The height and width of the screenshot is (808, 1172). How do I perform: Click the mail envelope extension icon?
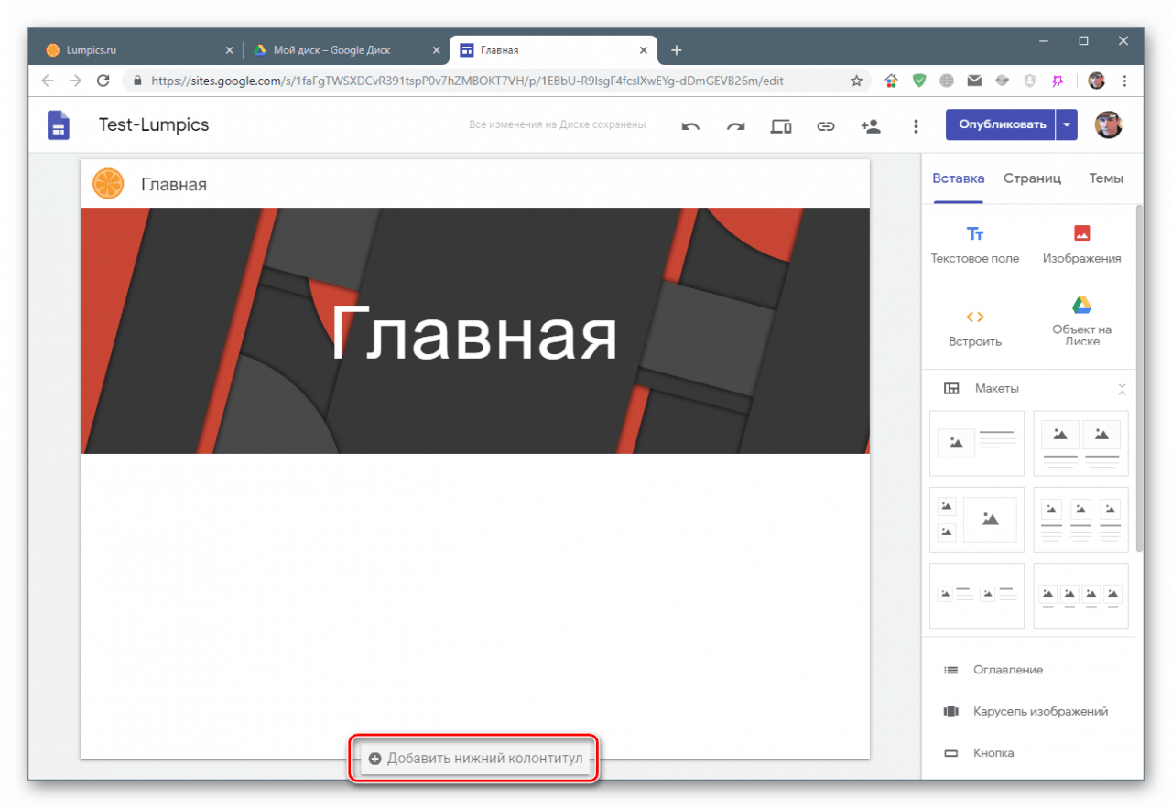974,81
